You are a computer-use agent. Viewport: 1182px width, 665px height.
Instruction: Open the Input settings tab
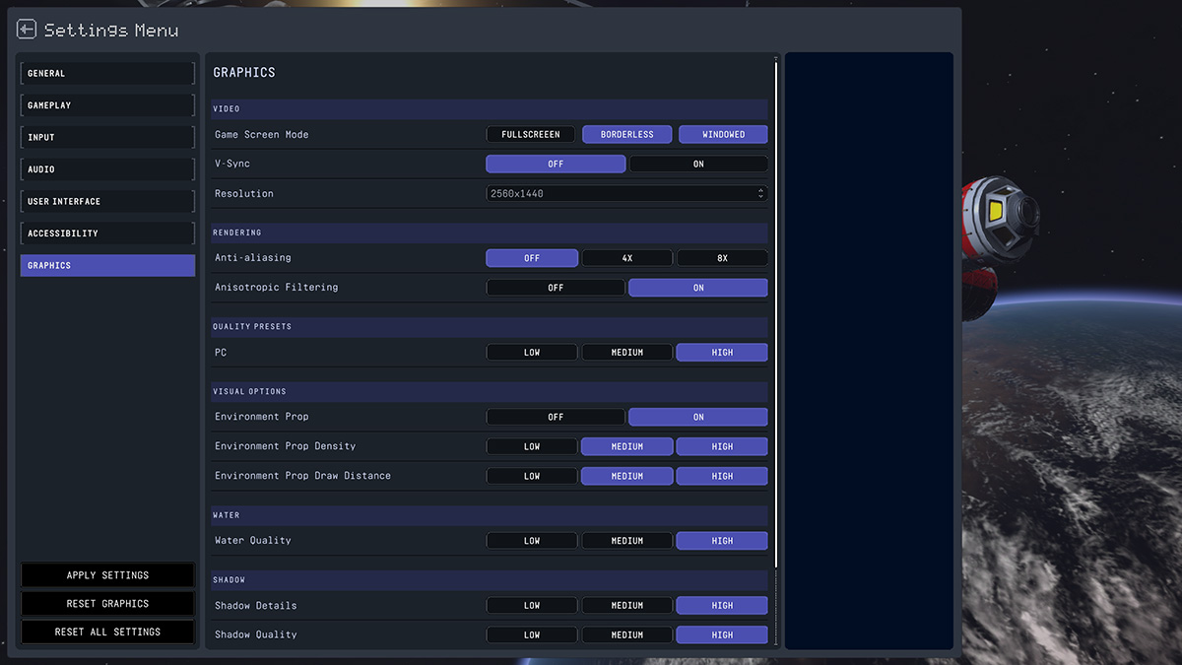click(x=107, y=138)
